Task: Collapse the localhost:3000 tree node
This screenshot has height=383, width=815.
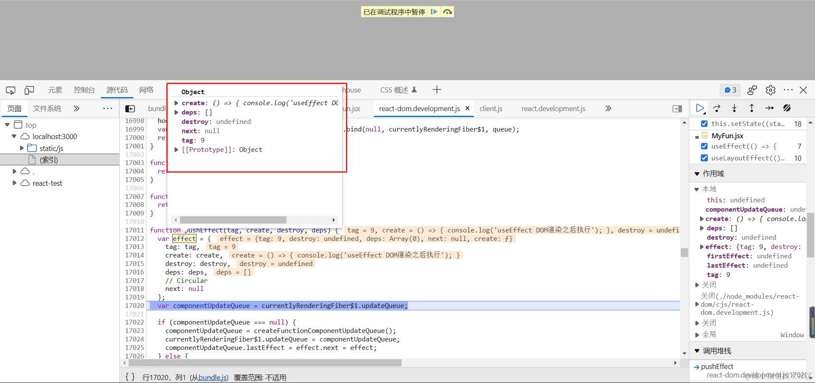Action: click(14, 136)
